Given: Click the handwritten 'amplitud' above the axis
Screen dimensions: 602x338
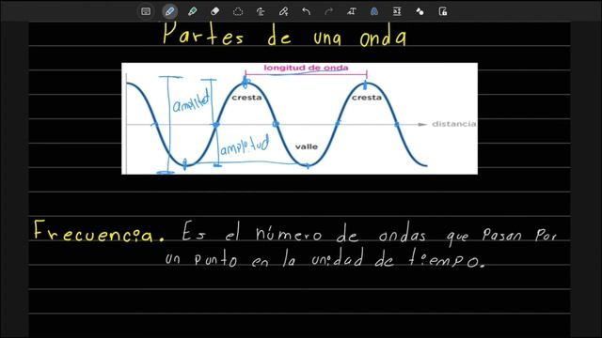Looking at the screenshot, I should click(x=191, y=100).
